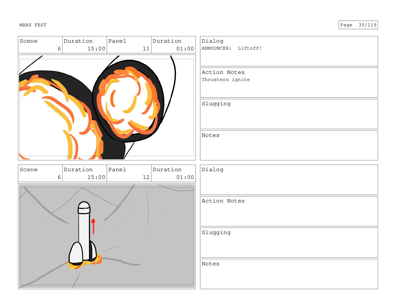The height and width of the screenshot is (307, 396).
Task: Click 'ANNOUNCER: Liftoff!' dialog text
Action: [x=232, y=48]
